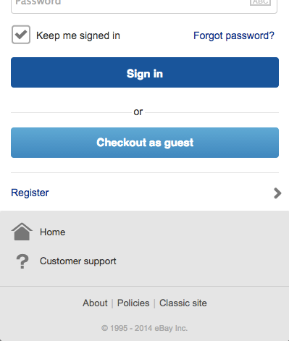Switch to the Classic site
The width and height of the screenshot is (289, 341).
[183, 303]
